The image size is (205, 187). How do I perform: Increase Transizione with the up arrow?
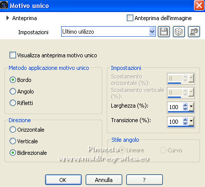click(185, 120)
